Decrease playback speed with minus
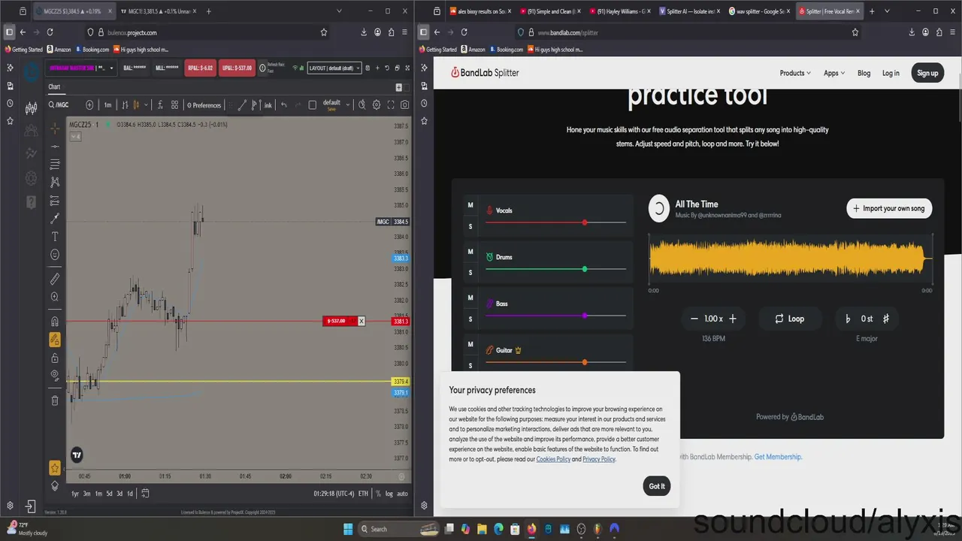The image size is (962, 541). (x=694, y=319)
